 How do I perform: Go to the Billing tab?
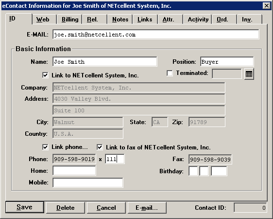[69, 19]
